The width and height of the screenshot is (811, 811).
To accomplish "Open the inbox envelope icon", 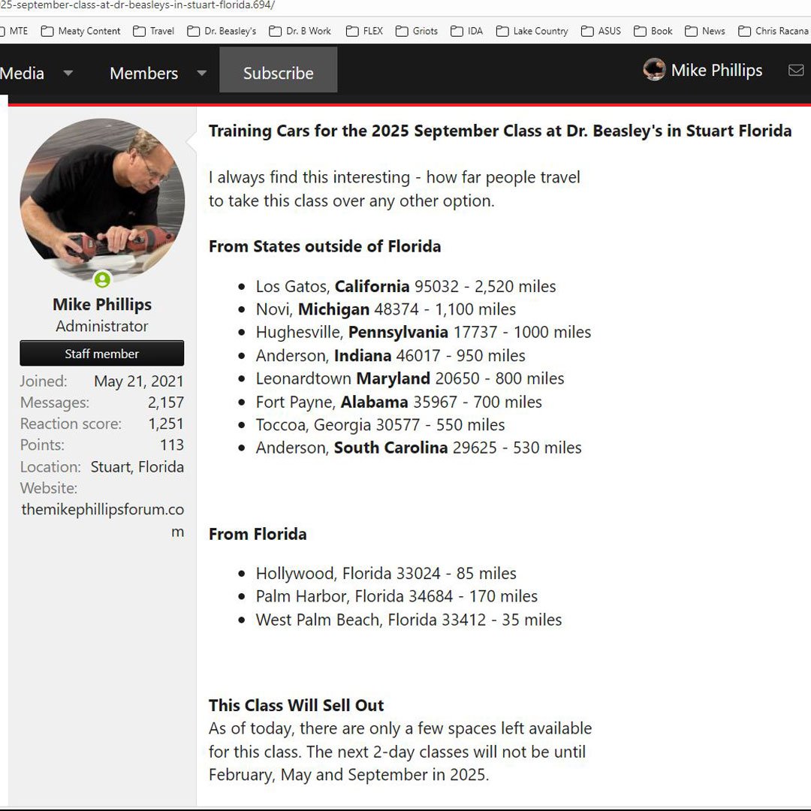I will pyautogui.click(x=795, y=71).
